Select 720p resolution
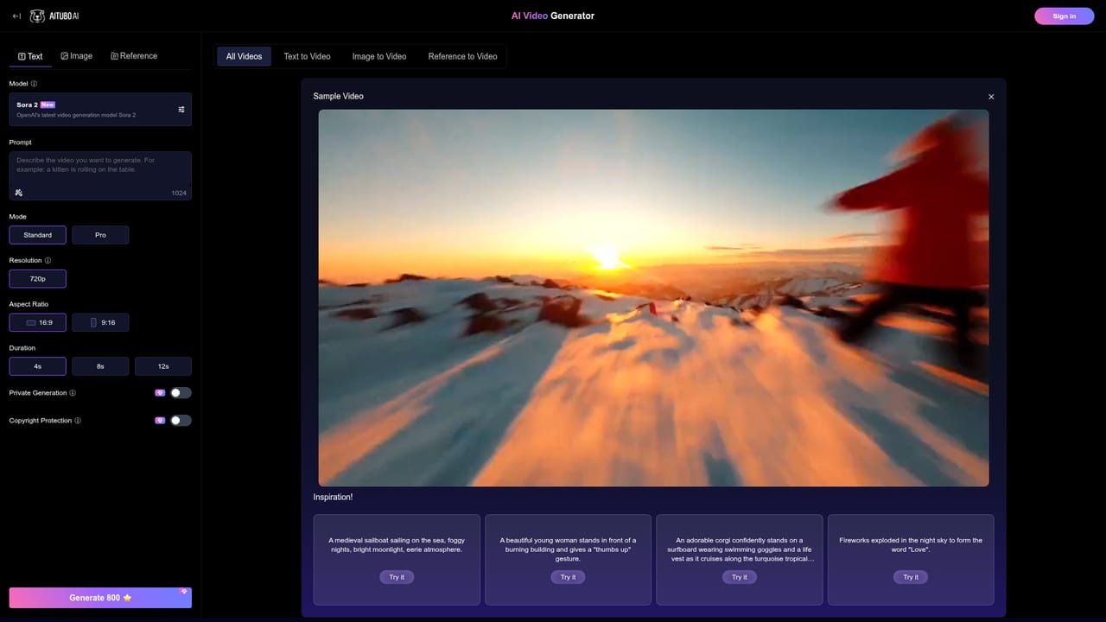 point(38,279)
